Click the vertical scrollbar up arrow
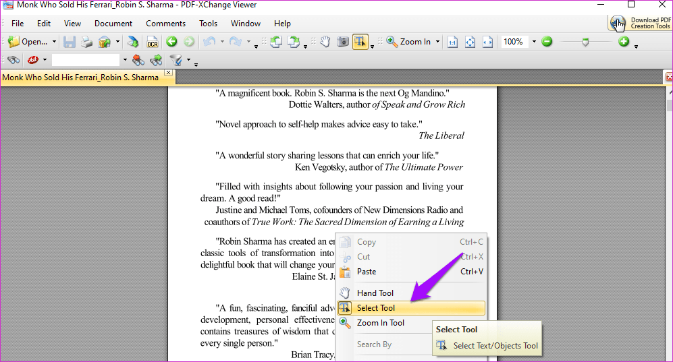673x362 pixels. [670, 92]
